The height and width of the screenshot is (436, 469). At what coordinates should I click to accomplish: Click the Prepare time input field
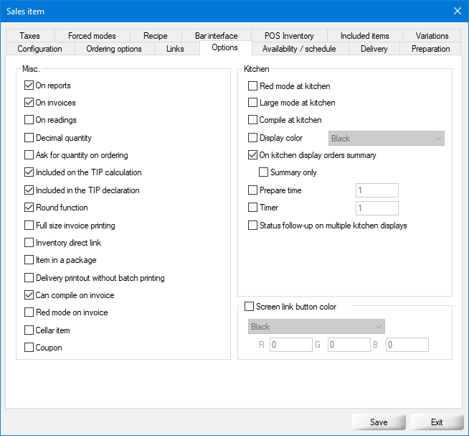376,190
